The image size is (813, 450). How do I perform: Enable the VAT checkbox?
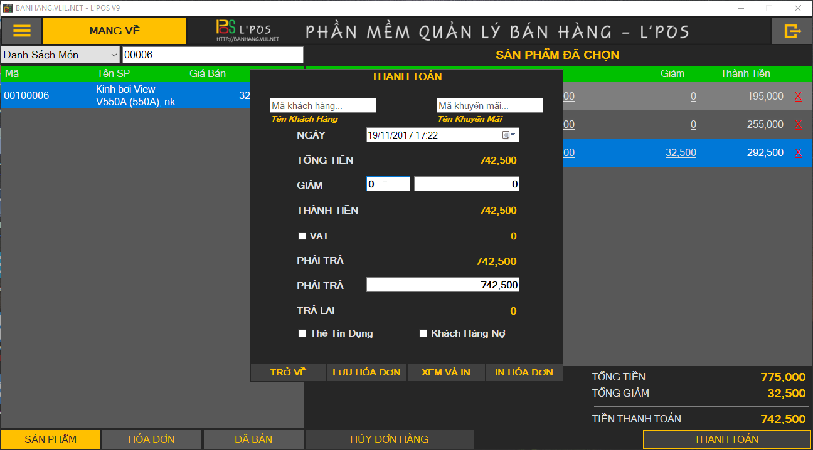click(302, 236)
